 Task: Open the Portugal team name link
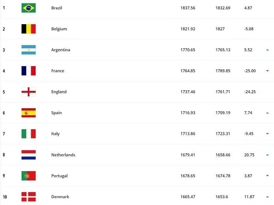pyautogui.click(x=59, y=176)
